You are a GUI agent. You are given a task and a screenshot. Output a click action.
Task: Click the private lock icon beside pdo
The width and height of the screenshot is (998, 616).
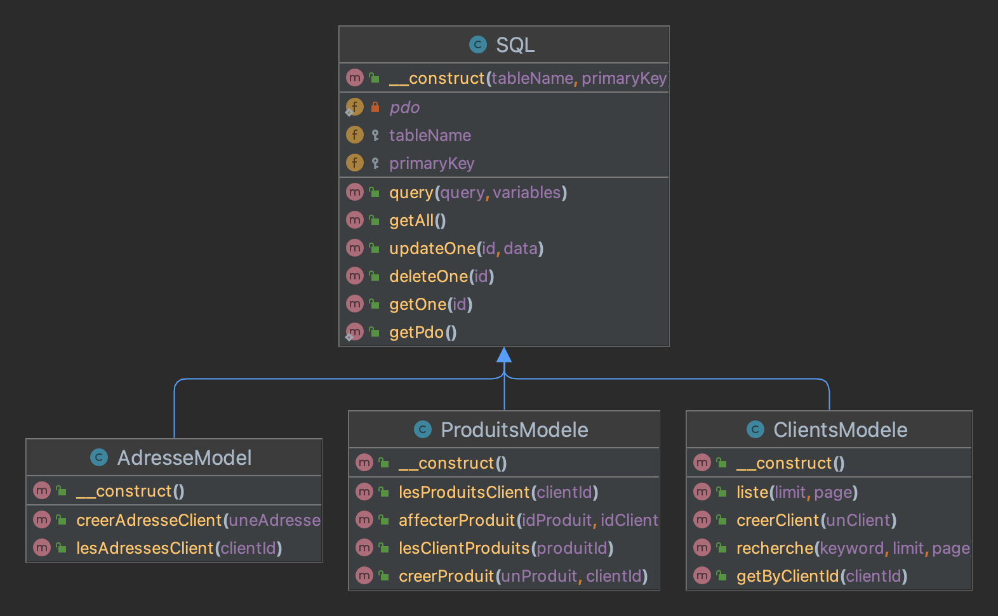[x=375, y=107]
